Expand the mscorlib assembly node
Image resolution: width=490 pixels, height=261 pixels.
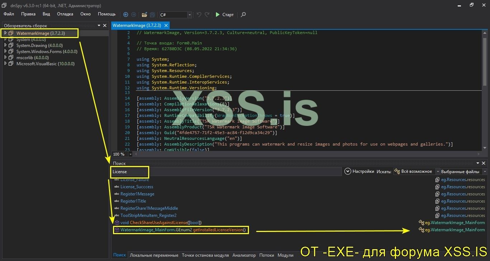5,58
